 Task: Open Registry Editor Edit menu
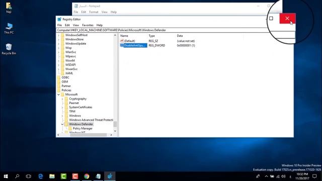[67, 25]
